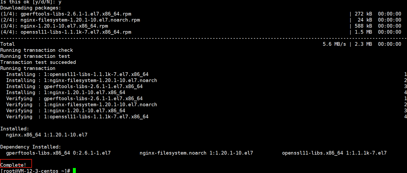Click the download line 'openssl11-libs-1.1.1k-7.el7.x86_64.rpm'
Screen dimensions: 407x173
[x=66, y=32]
